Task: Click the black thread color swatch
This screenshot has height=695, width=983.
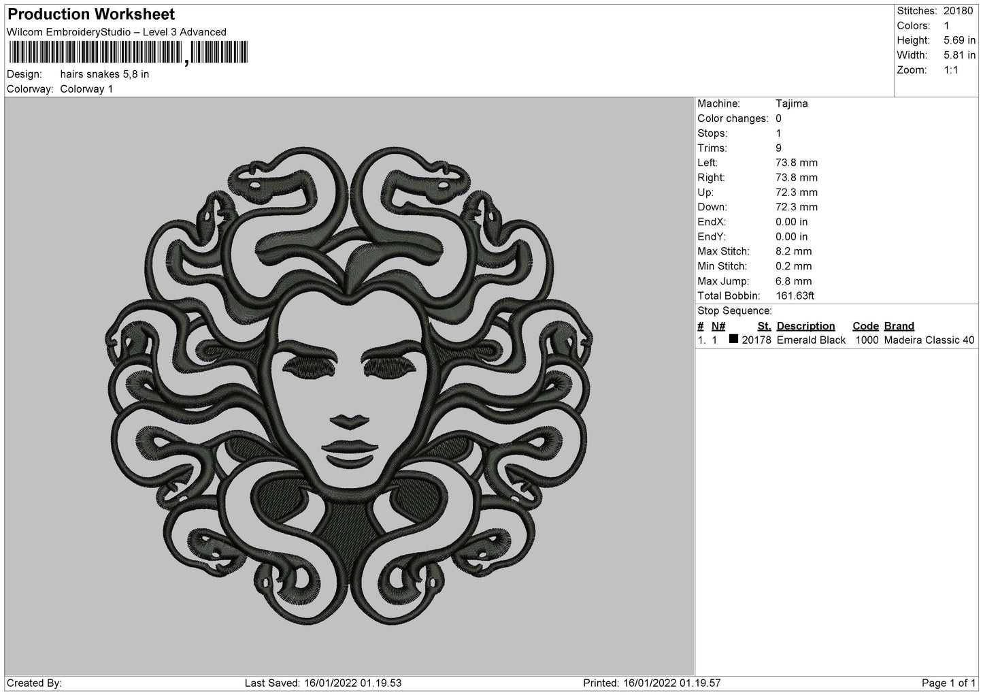Action: pos(733,340)
